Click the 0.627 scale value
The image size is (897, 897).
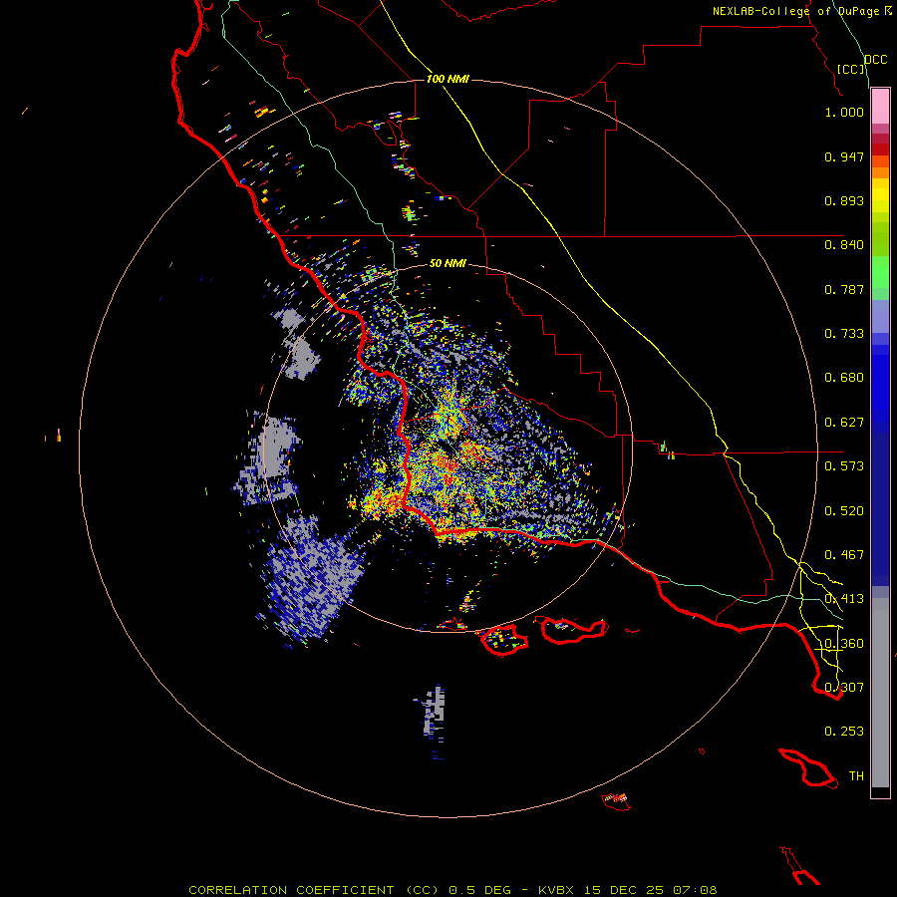pyautogui.click(x=844, y=423)
